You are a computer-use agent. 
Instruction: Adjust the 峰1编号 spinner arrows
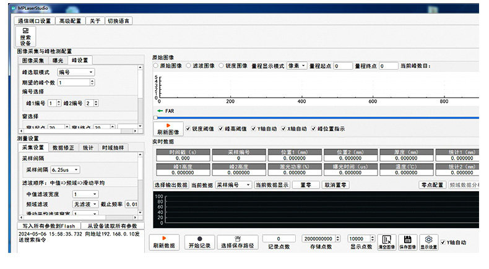pyautogui.click(x=59, y=103)
